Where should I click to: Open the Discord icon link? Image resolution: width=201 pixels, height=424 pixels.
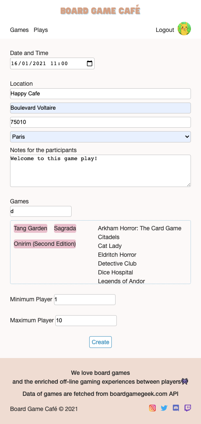pyautogui.click(x=176, y=408)
